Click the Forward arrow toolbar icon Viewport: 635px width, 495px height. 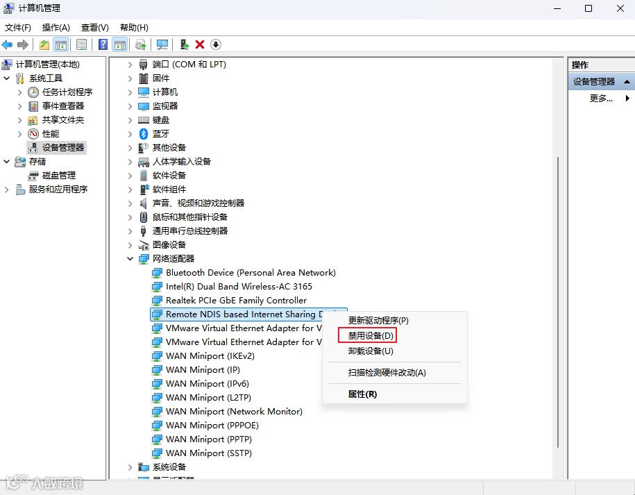pos(23,44)
